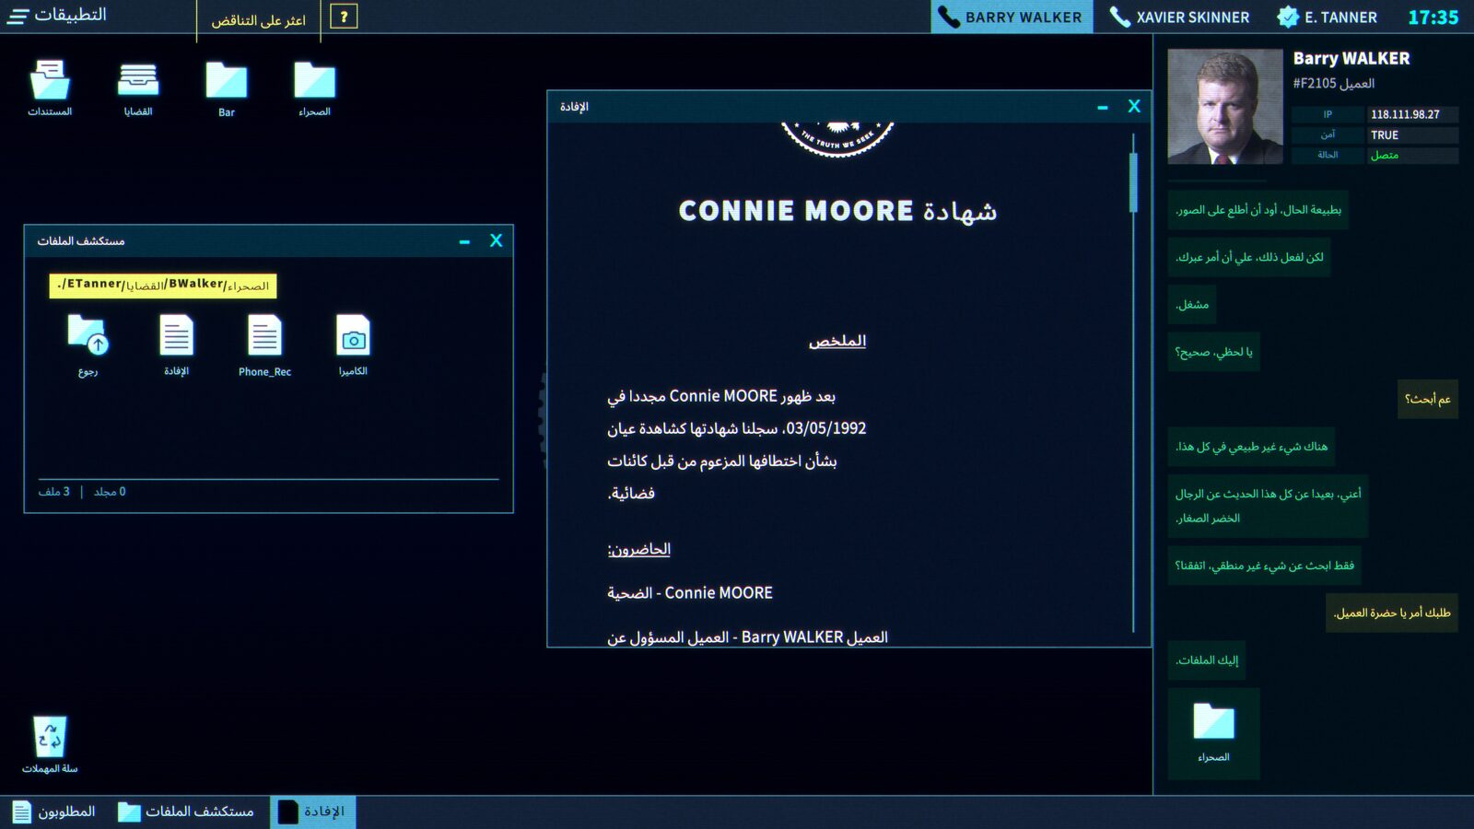
Task: Click the file explorer path bar
Action: 163,286
